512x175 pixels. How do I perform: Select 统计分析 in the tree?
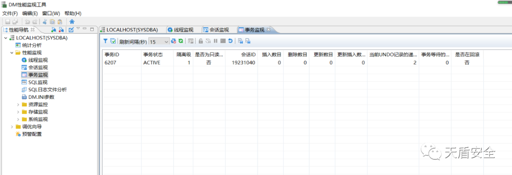[x=32, y=45]
